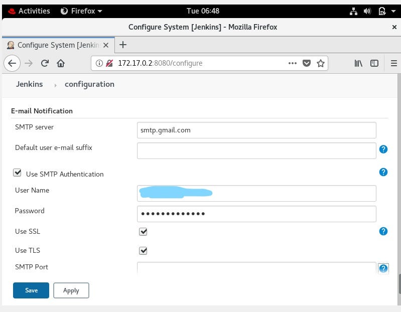Click the SMTP server label
Image resolution: width=401 pixels, height=312 pixels.
[x=34, y=127]
